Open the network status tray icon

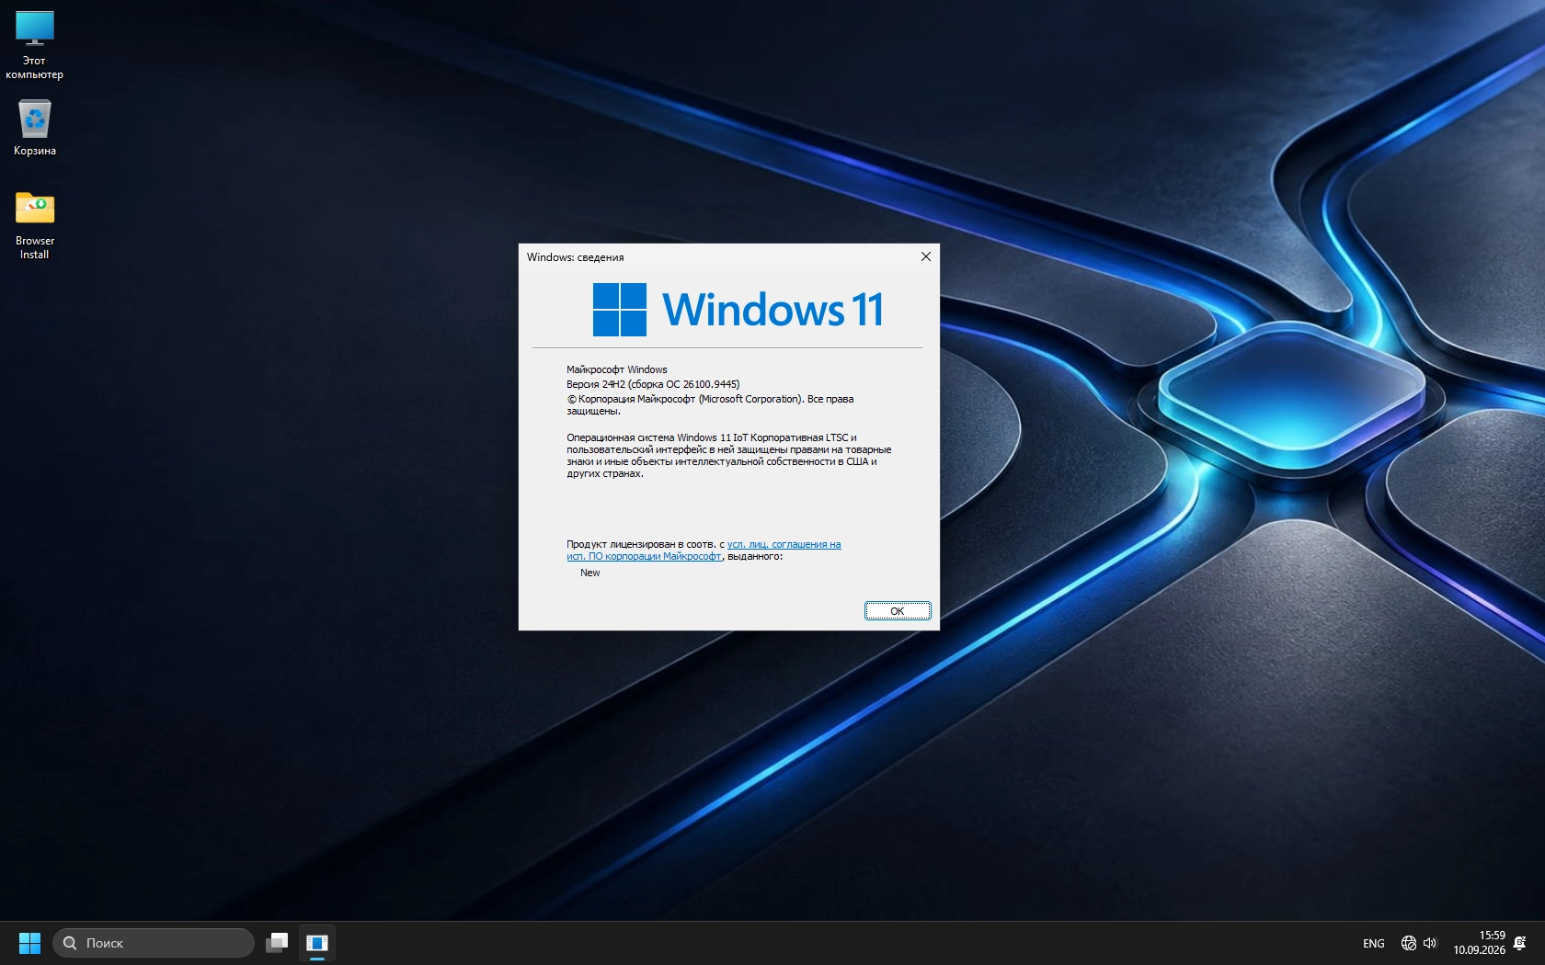click(x=1408, y=943)
